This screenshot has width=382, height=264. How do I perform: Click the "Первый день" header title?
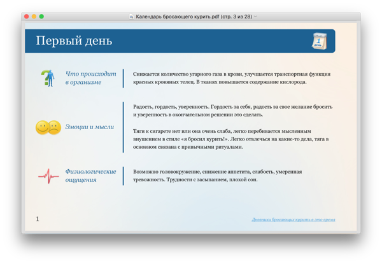pos(74,41)
